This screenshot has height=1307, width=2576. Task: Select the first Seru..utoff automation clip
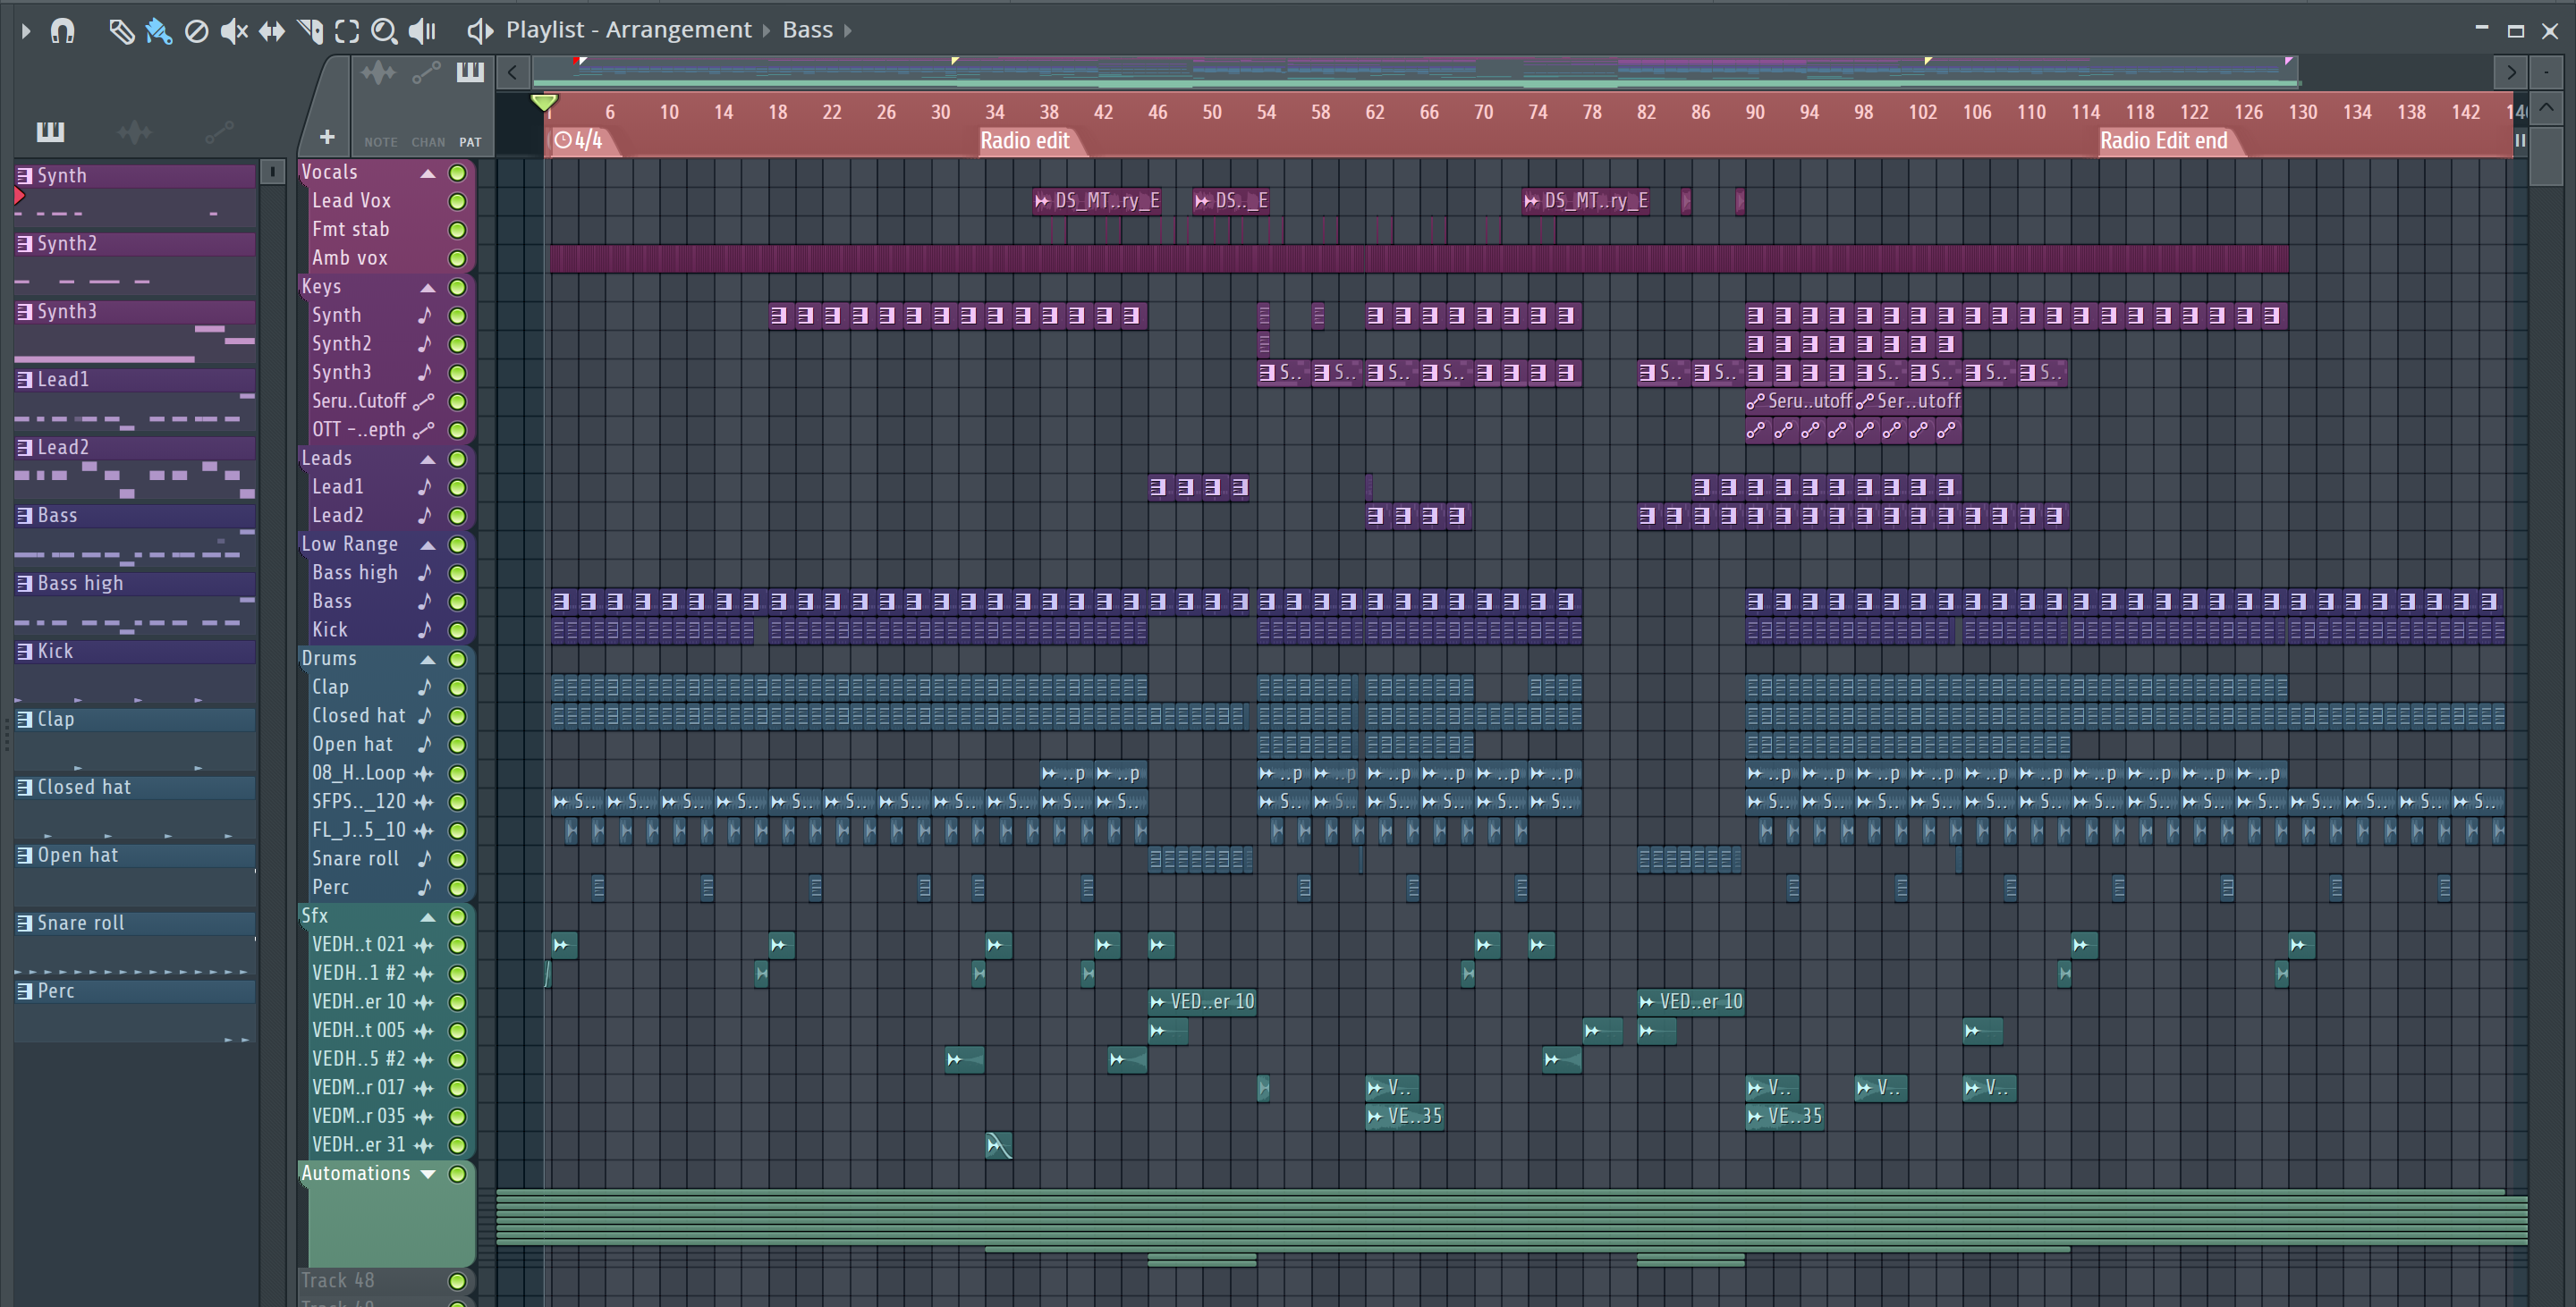pyautogui.click(x=1800, y=401)
